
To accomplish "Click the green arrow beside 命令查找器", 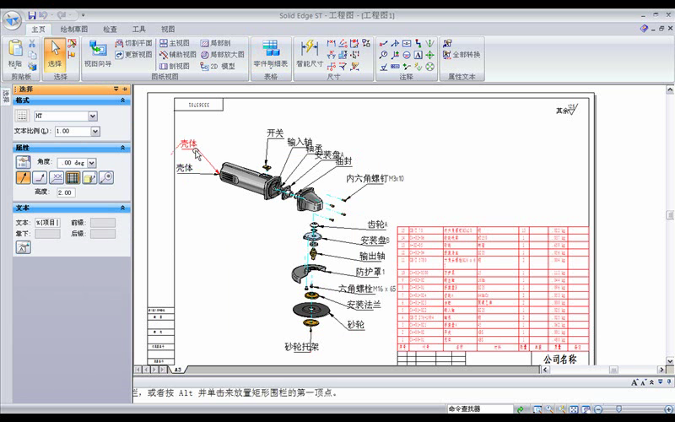I will [x=521, y=409].
